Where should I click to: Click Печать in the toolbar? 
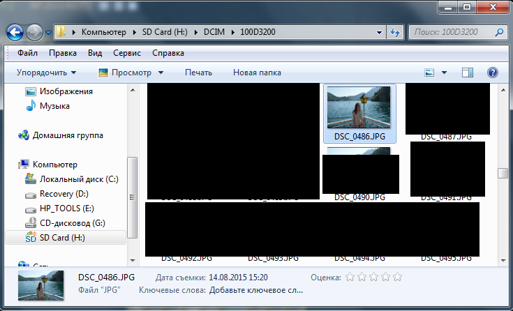tap(198, 73)
